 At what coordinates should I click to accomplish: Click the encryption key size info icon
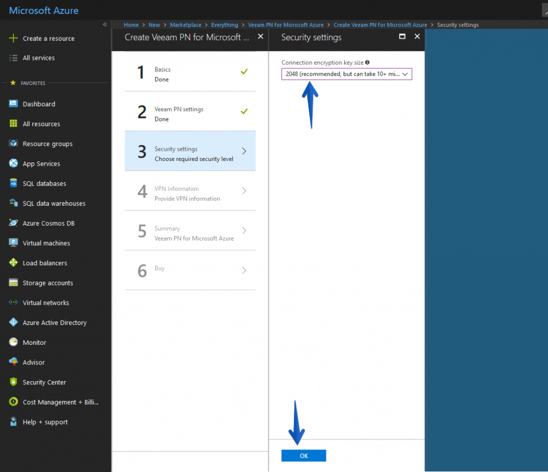pos(367,63)
